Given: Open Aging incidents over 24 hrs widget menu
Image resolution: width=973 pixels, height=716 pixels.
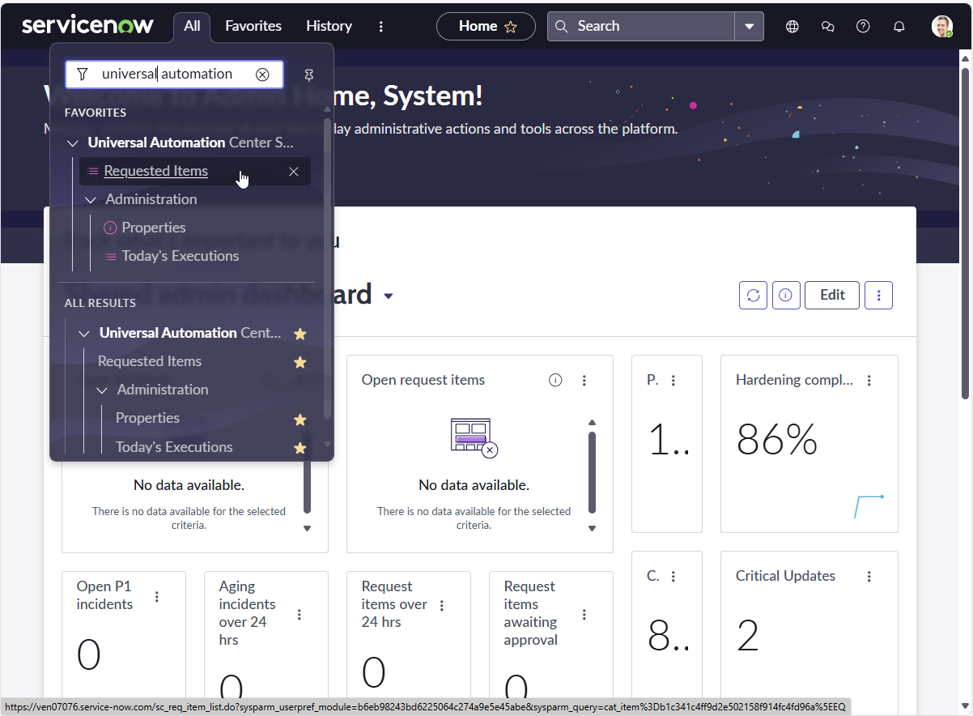Looking at the screenshot, I should click(300, 614).
